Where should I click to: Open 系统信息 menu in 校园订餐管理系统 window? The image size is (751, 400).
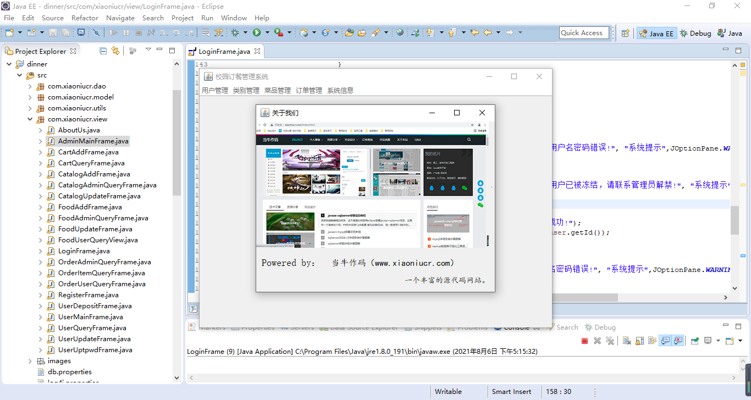[x=340, y=90]
